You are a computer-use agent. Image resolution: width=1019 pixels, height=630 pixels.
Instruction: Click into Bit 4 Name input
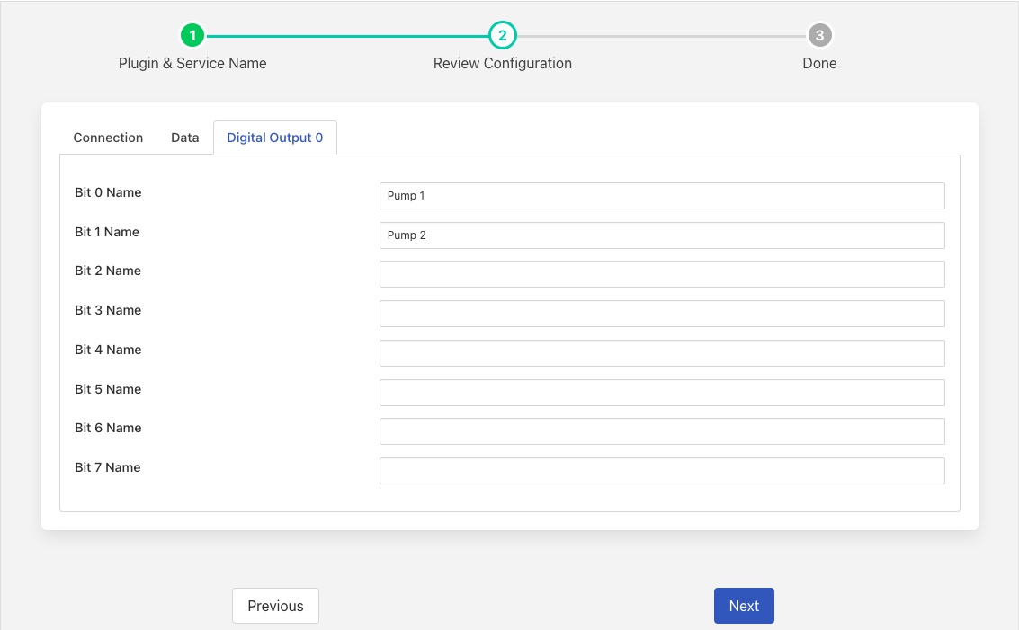click(661, 353)
